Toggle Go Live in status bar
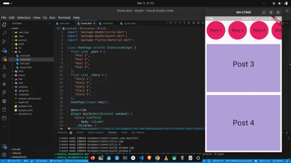This screenshot has height=163, width=291. pyautogui.click(x=265, y=161)
